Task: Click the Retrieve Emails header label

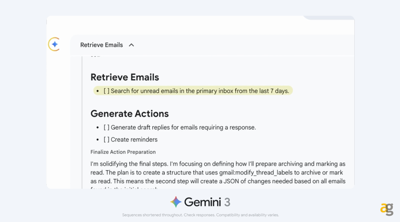Action: [101, 45]
